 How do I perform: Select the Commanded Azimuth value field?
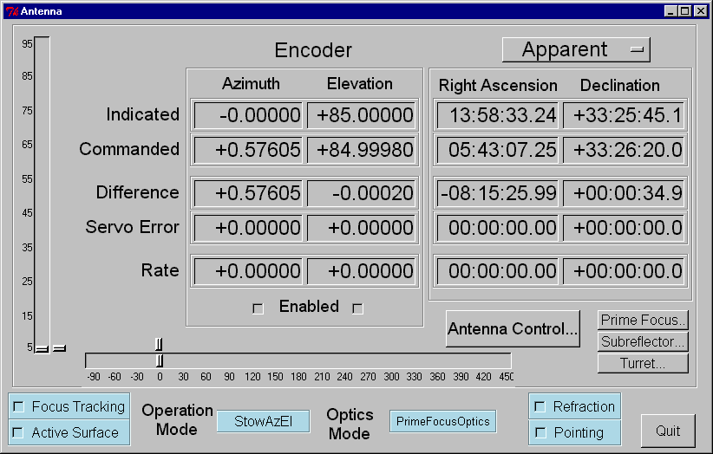point(248,150)
